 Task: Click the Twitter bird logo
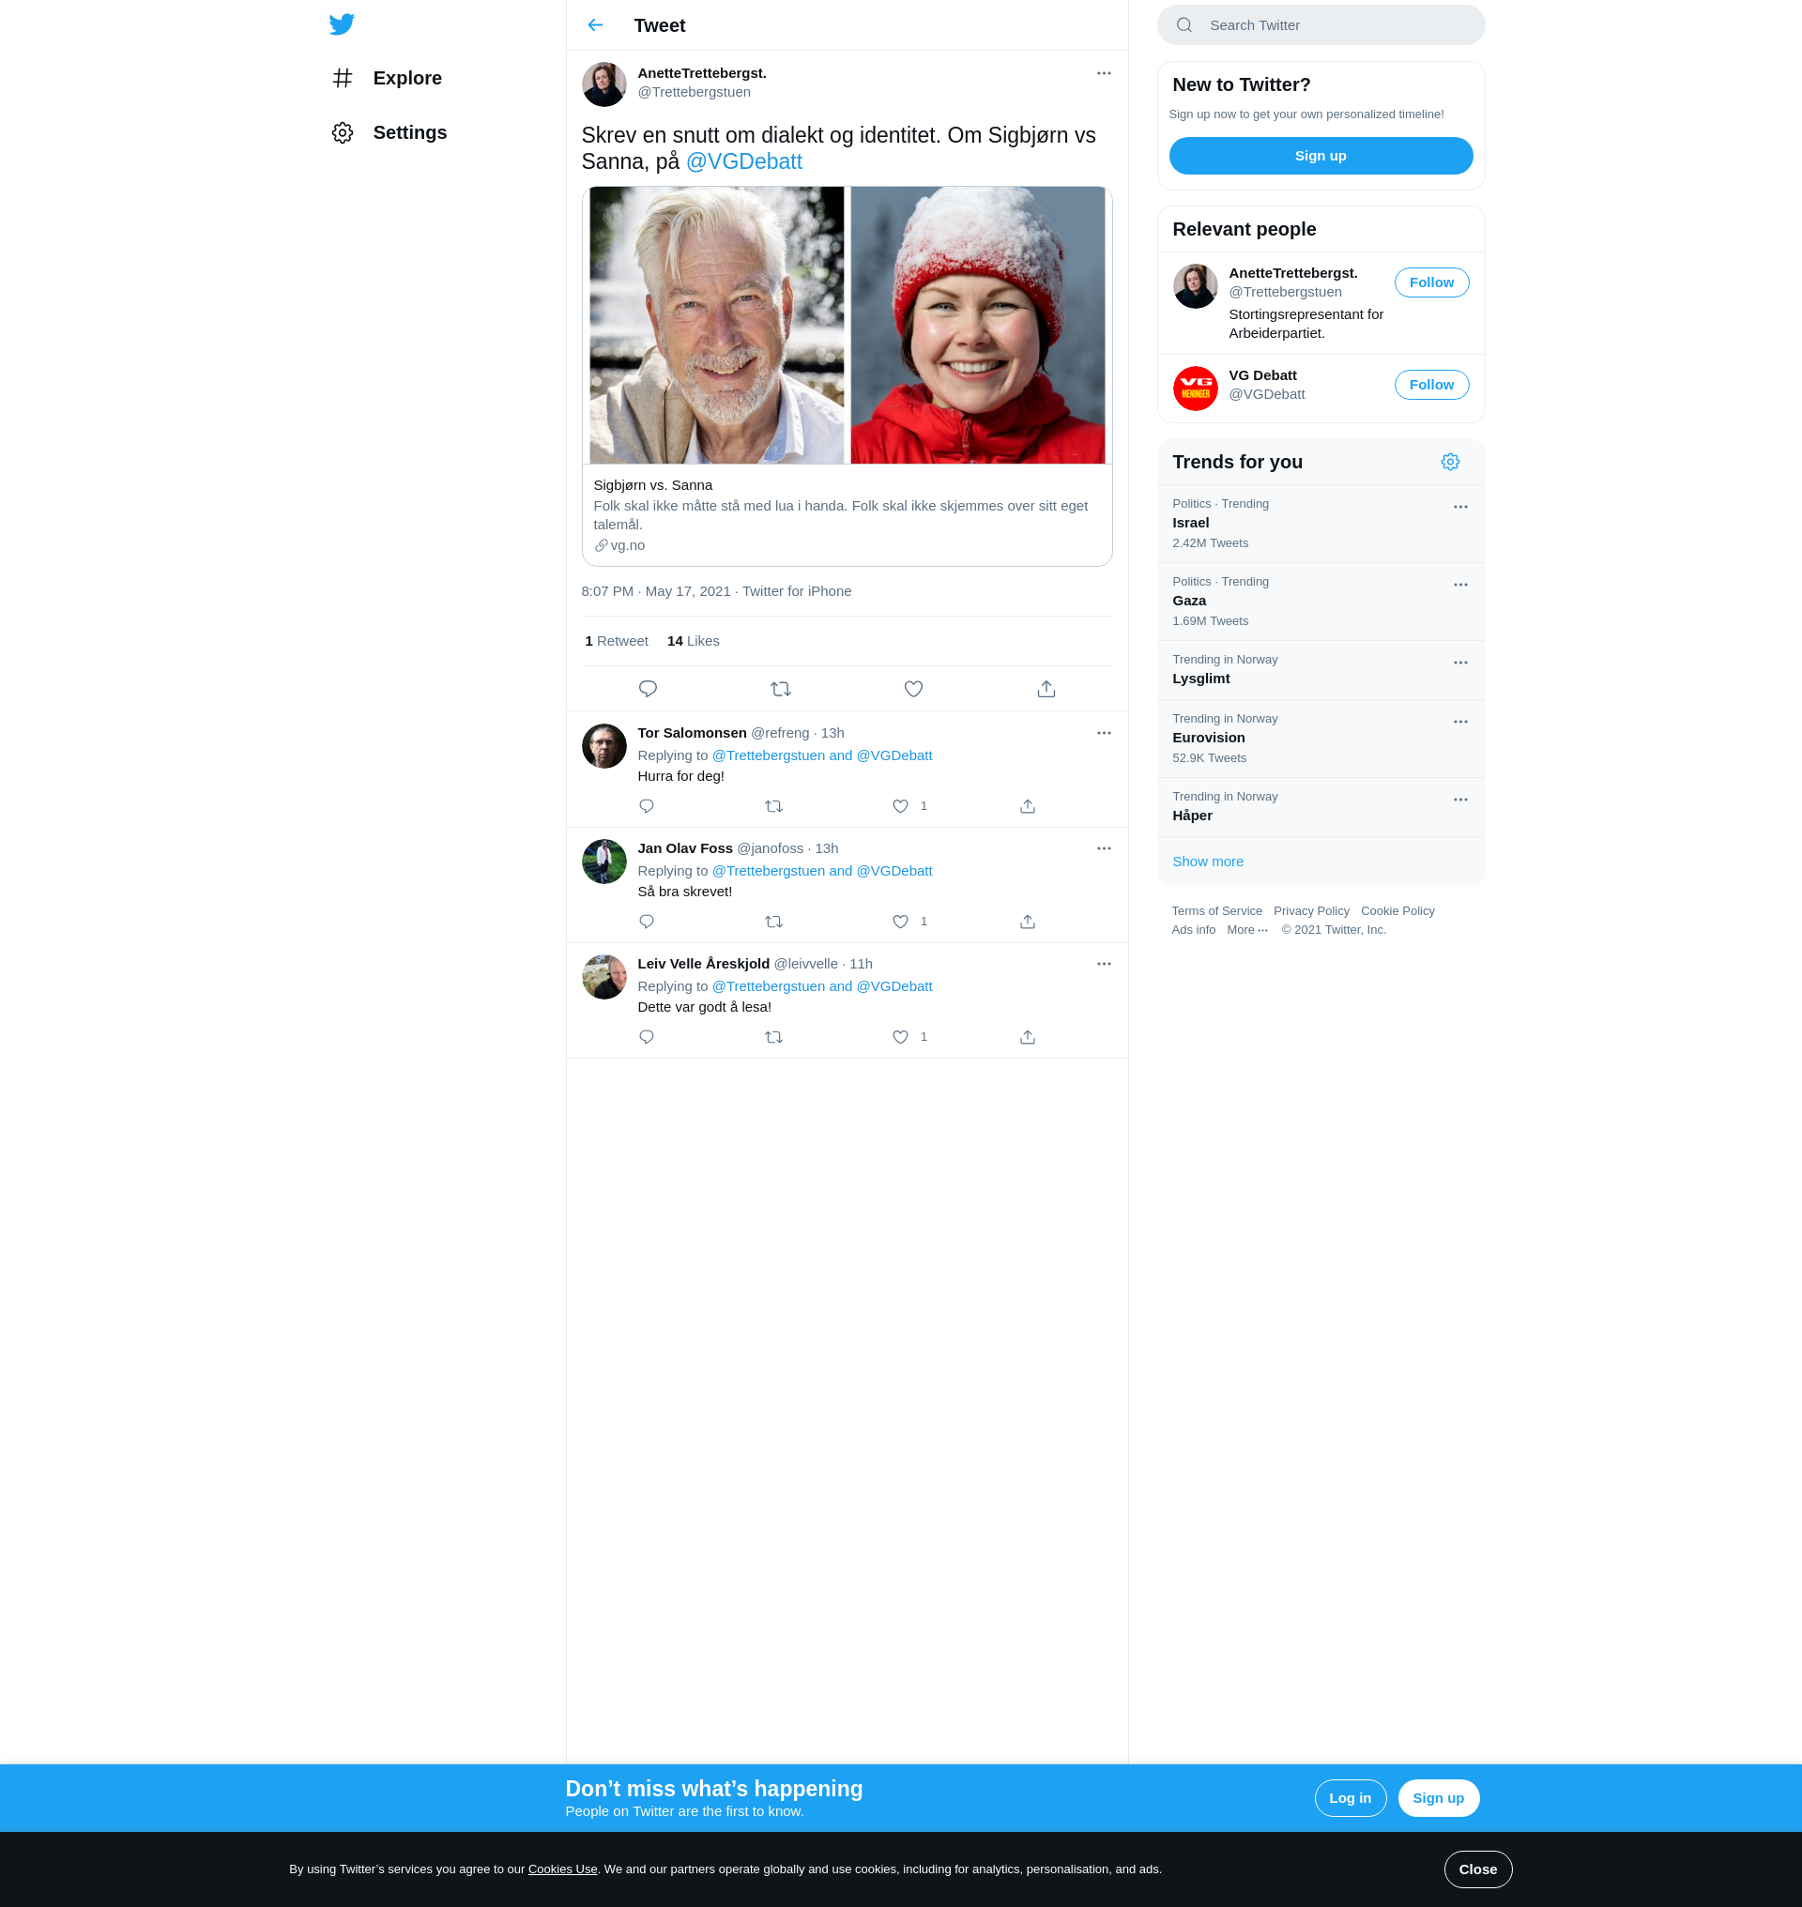point(342,24)
